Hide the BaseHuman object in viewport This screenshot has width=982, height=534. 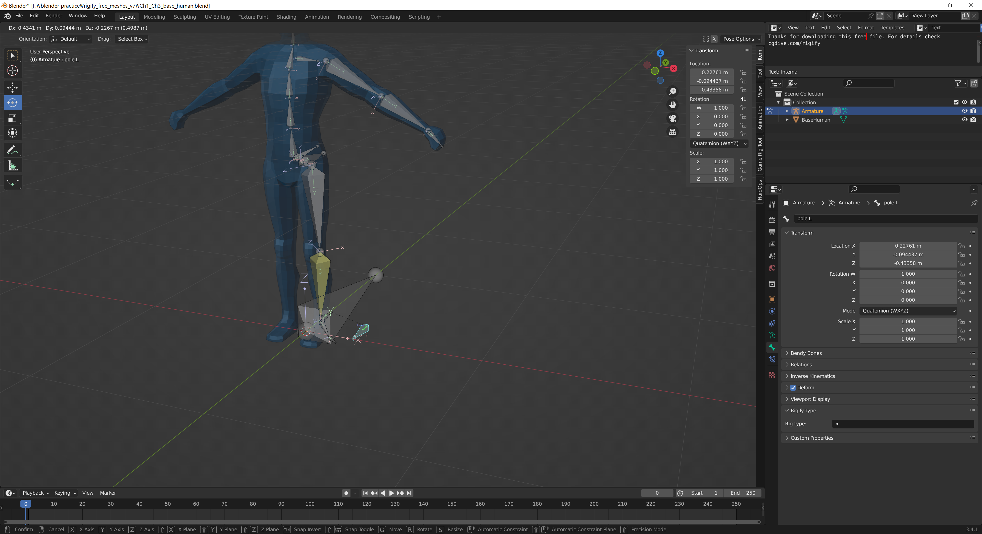(964, 120)
